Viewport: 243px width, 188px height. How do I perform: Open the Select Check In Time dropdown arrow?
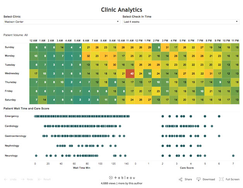tap(237, 22)
